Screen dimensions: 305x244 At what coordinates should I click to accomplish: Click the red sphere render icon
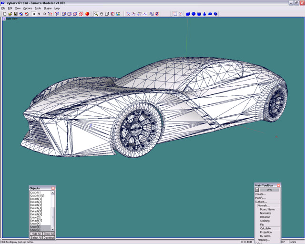tap(87, 14)
